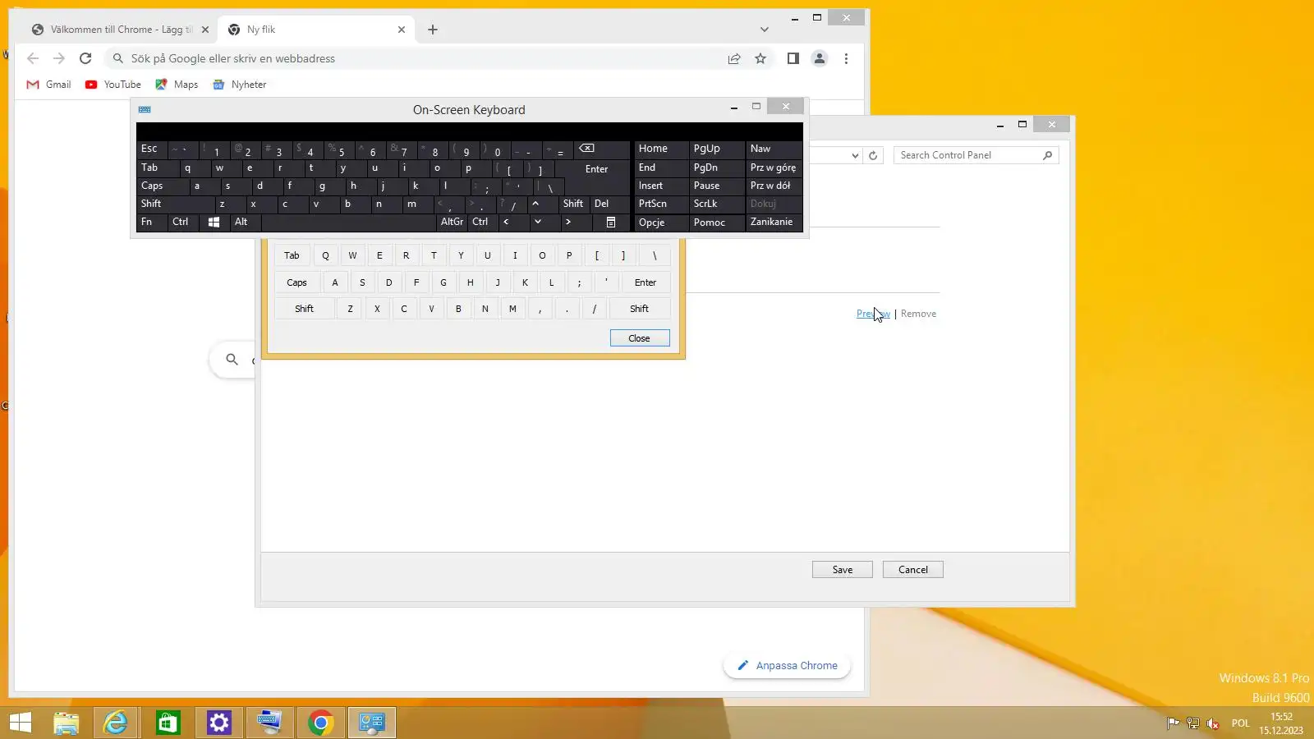
Task: Refresh the Control Panel address bar
Action: coord(873,155)
